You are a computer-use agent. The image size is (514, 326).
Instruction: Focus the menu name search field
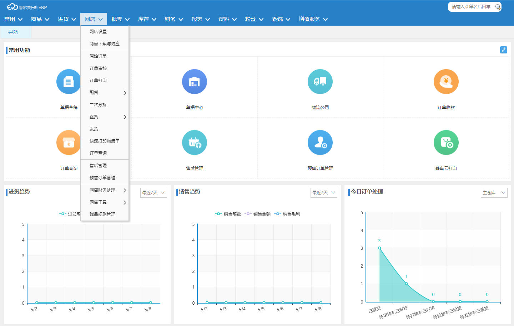pos(471,7)
